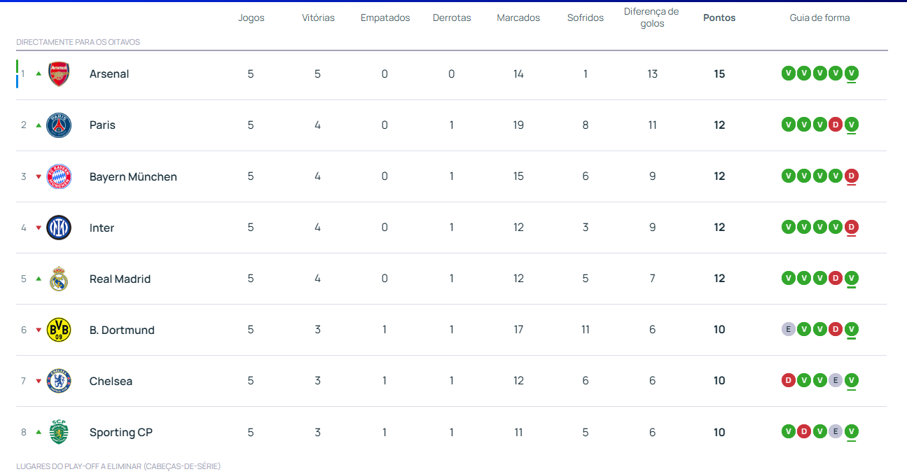This screenshot has height=474, width=907.
Task: Click Paris's red D form badge
Action: [836, 125]
